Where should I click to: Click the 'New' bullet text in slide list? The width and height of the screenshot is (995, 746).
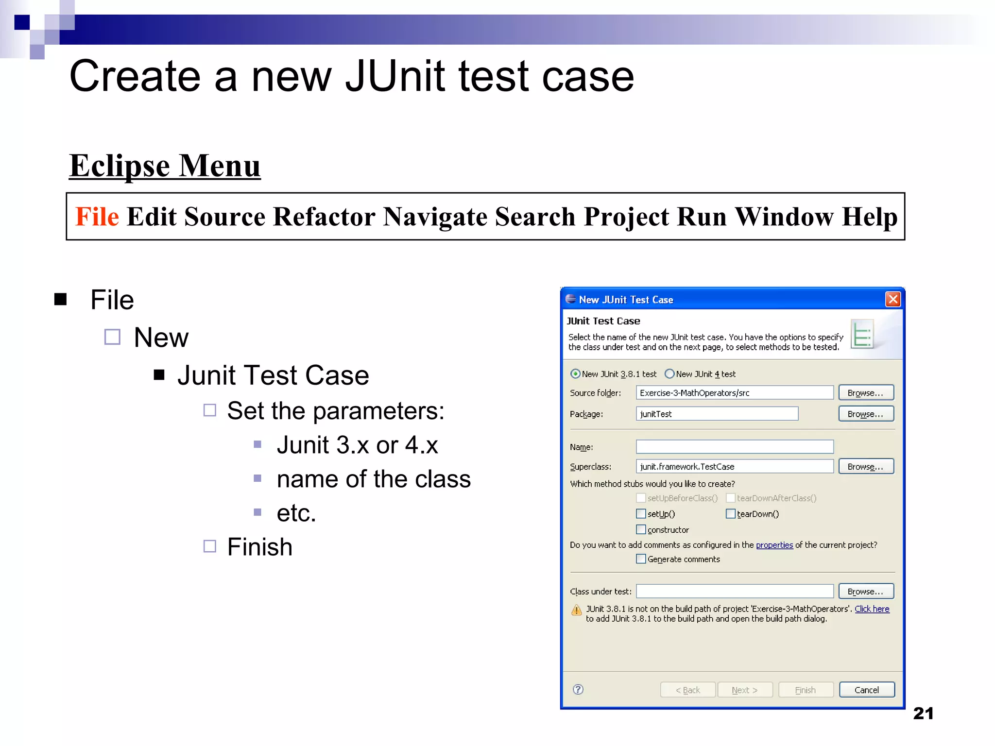(x=161, y=337)
